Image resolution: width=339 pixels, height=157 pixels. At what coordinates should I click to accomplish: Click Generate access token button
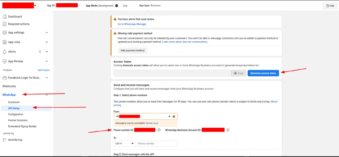click(263, 73)
